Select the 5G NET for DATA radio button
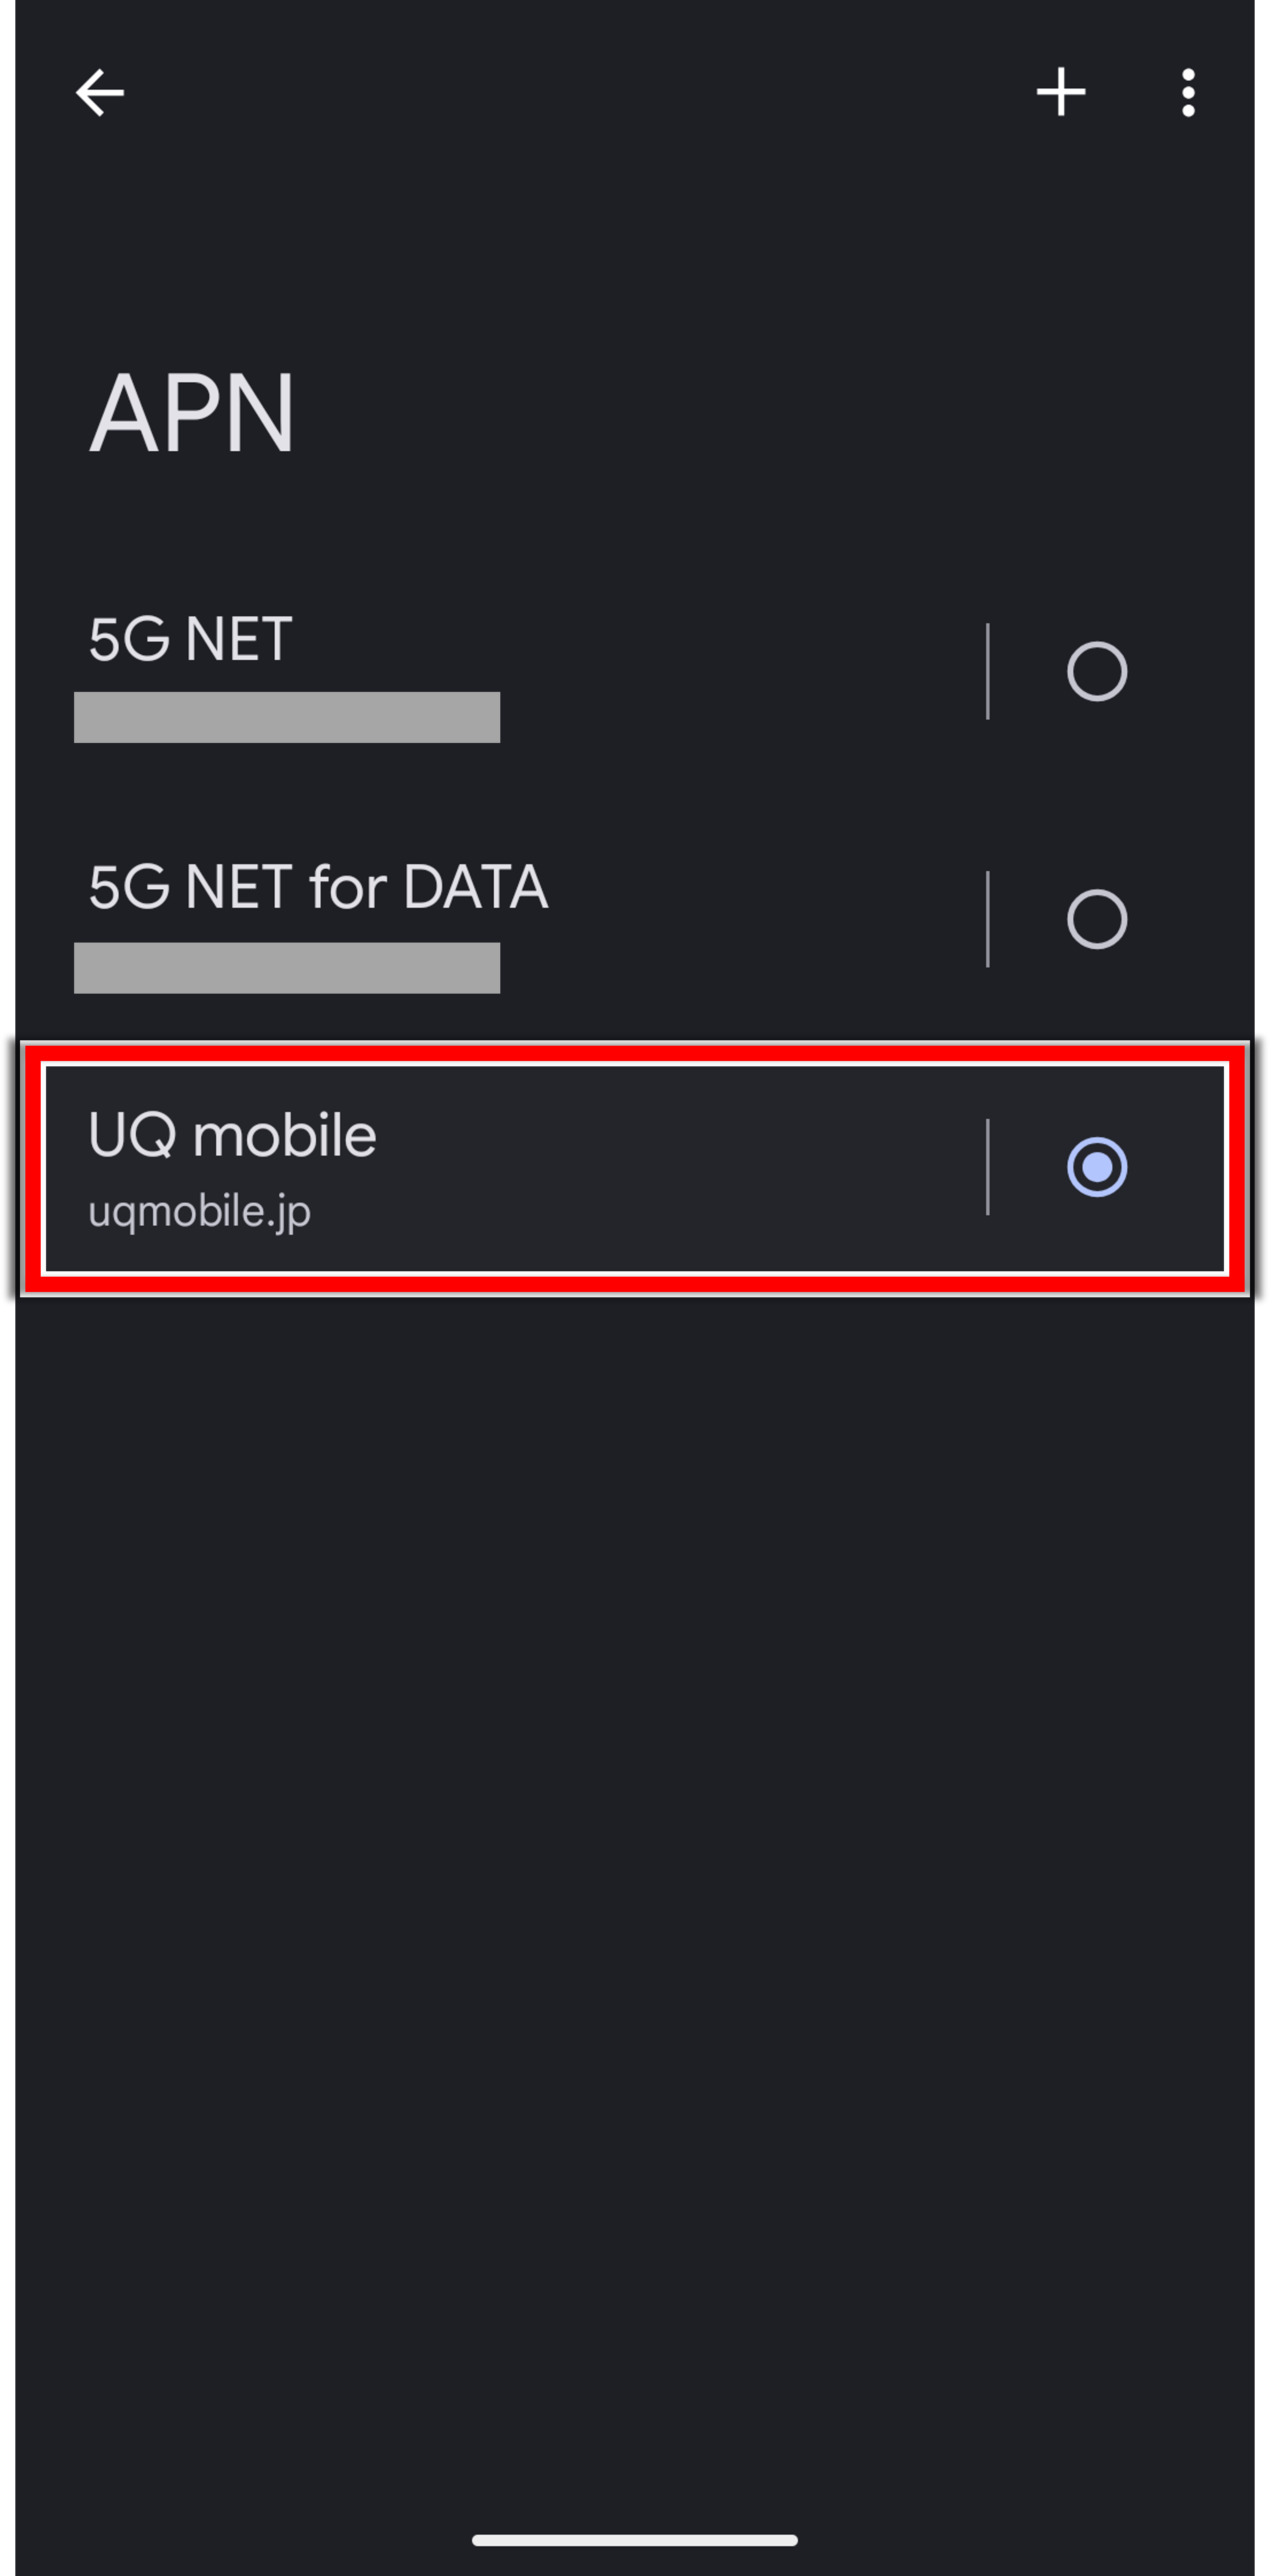Image resolution: width=1270 pixels, height=2576 pixels. pyautogui.click(x=1097, y=919)
